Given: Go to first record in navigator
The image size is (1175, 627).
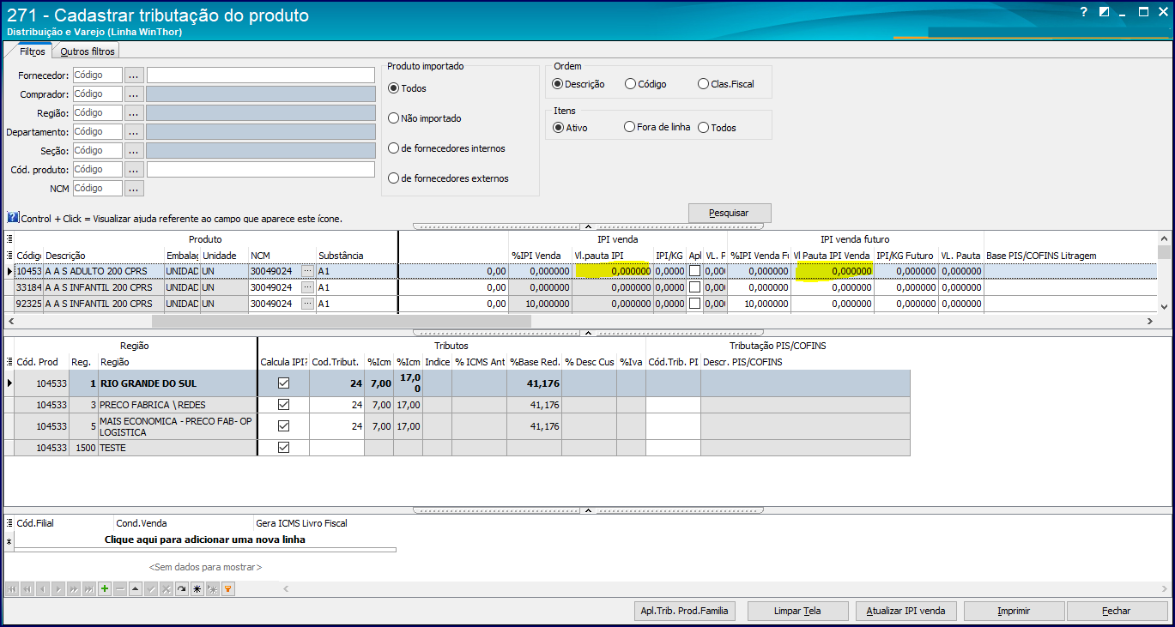Looking at the screenshot, I should (12, 589).
